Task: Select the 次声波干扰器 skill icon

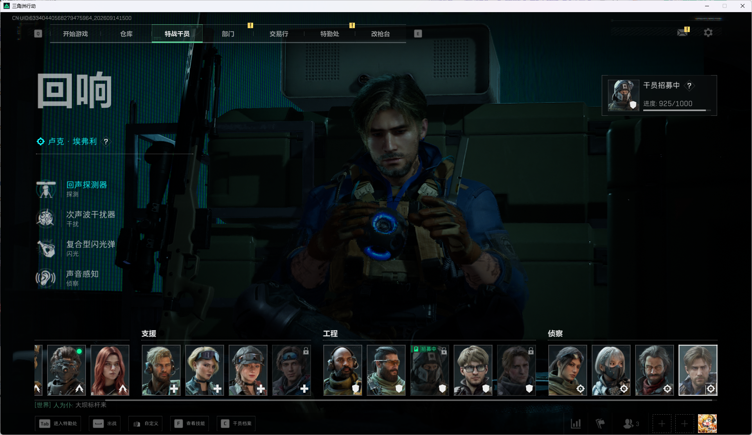Action: [x=46, y=219]
